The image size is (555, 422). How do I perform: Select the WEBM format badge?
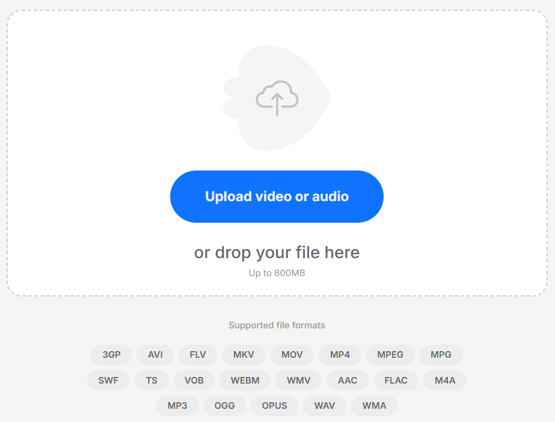245,381
